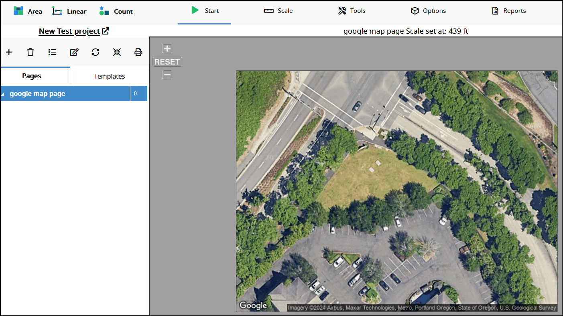Switch to the Templates tab
563x316 pixels.
click(x=109, y=76)
